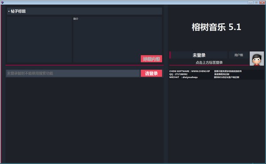
Task: Minimize the window
Action: pyautogui.click(x=250, y=2)
